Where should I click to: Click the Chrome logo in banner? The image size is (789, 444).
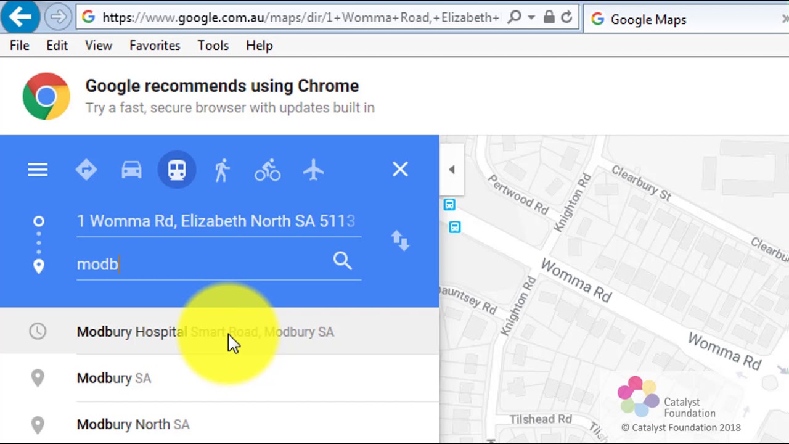click(x=46, y=96)
